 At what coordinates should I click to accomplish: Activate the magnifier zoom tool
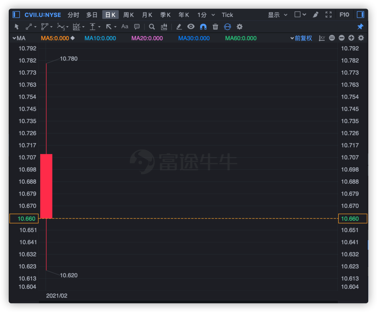coord(151,27)
